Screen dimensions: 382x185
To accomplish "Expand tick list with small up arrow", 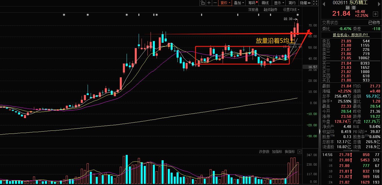I will (x=351, y=151).
